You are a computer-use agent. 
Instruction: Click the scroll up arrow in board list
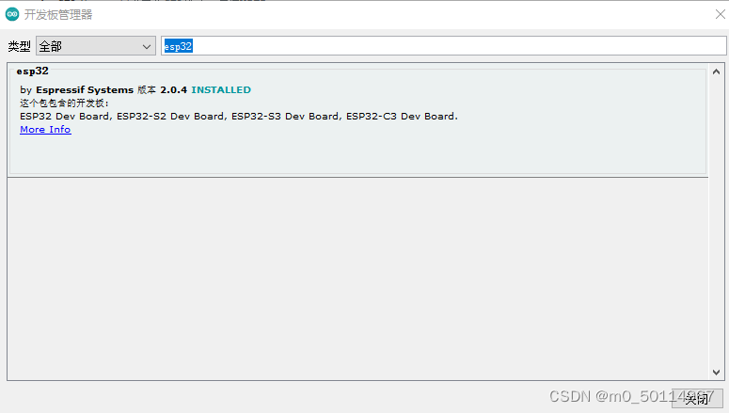click(716, 71)
